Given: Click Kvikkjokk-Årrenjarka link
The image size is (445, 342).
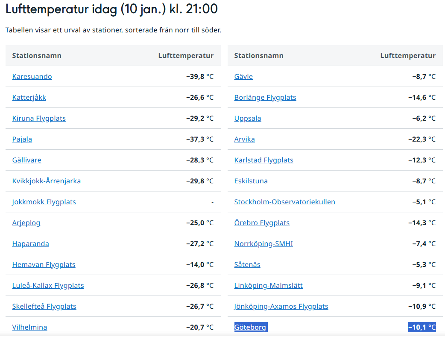Looking at the screenshot, I should tap(47, 181).
